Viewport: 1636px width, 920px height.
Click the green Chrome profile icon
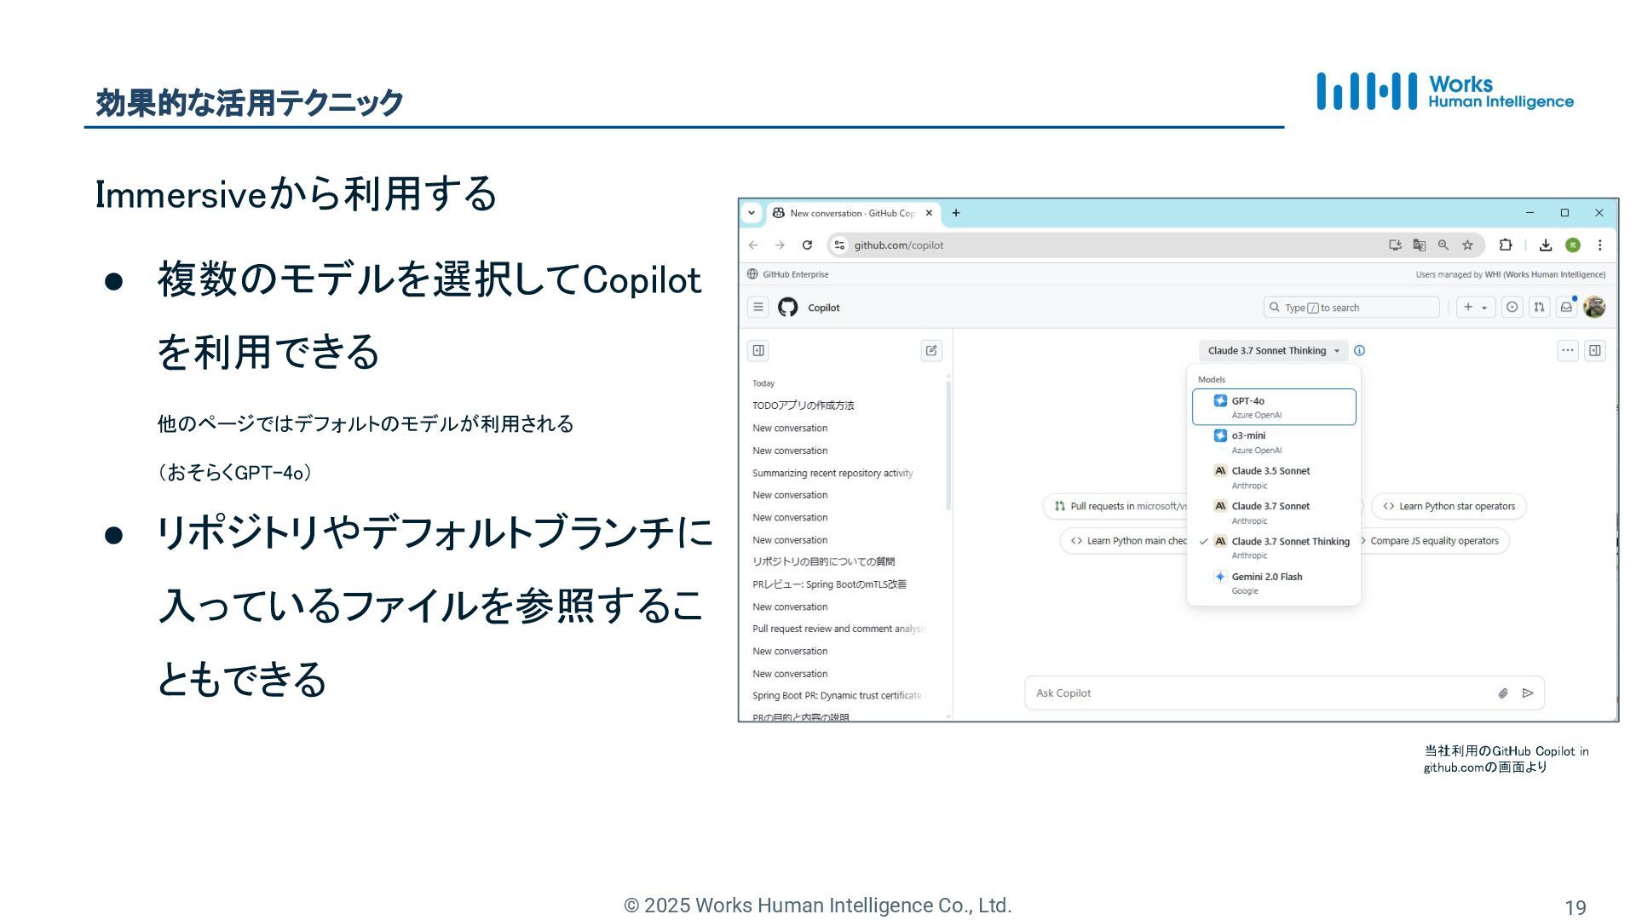1573,245
